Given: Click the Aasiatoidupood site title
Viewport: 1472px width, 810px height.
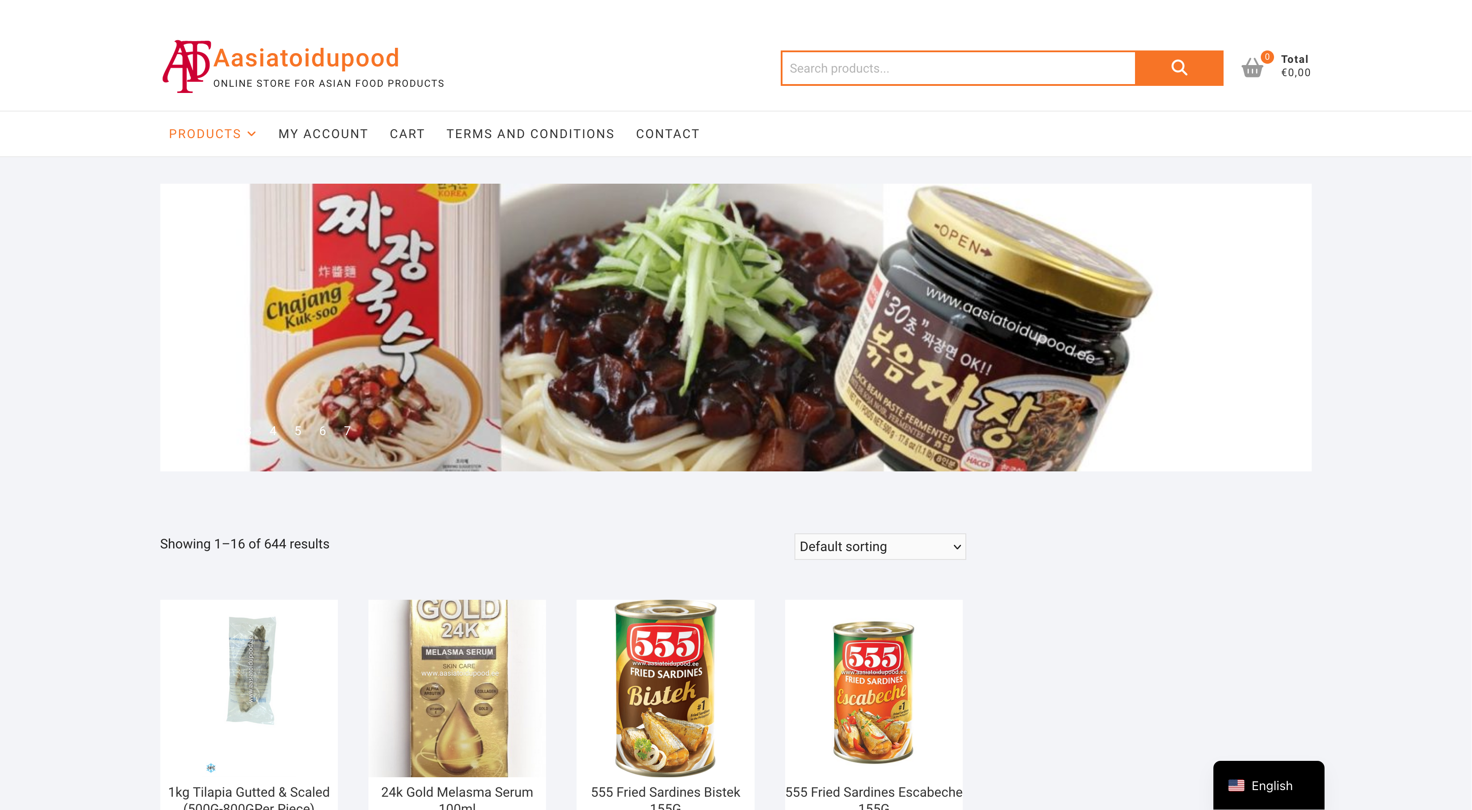Looking at the screenshot, I should click(306, 58).
